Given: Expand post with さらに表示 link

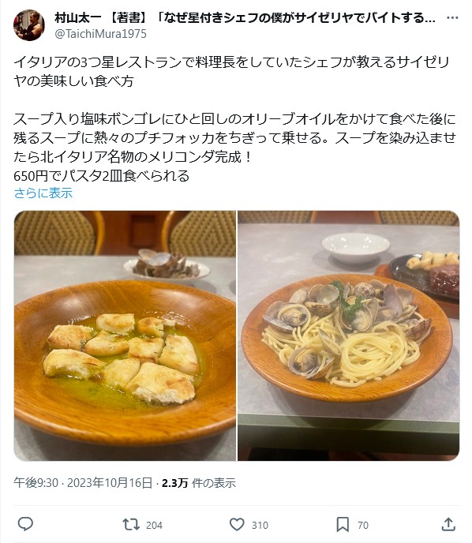Looking at the screenshot, I should pyautogui.click(x=43, y=193).
